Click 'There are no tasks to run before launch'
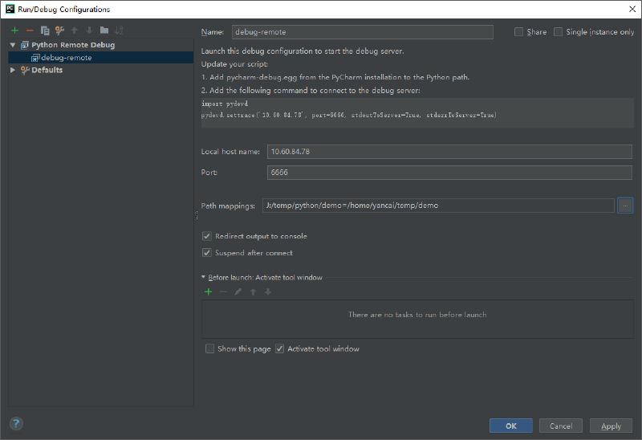The height and width of the screenshot is (440, 642). pos(417,315)
